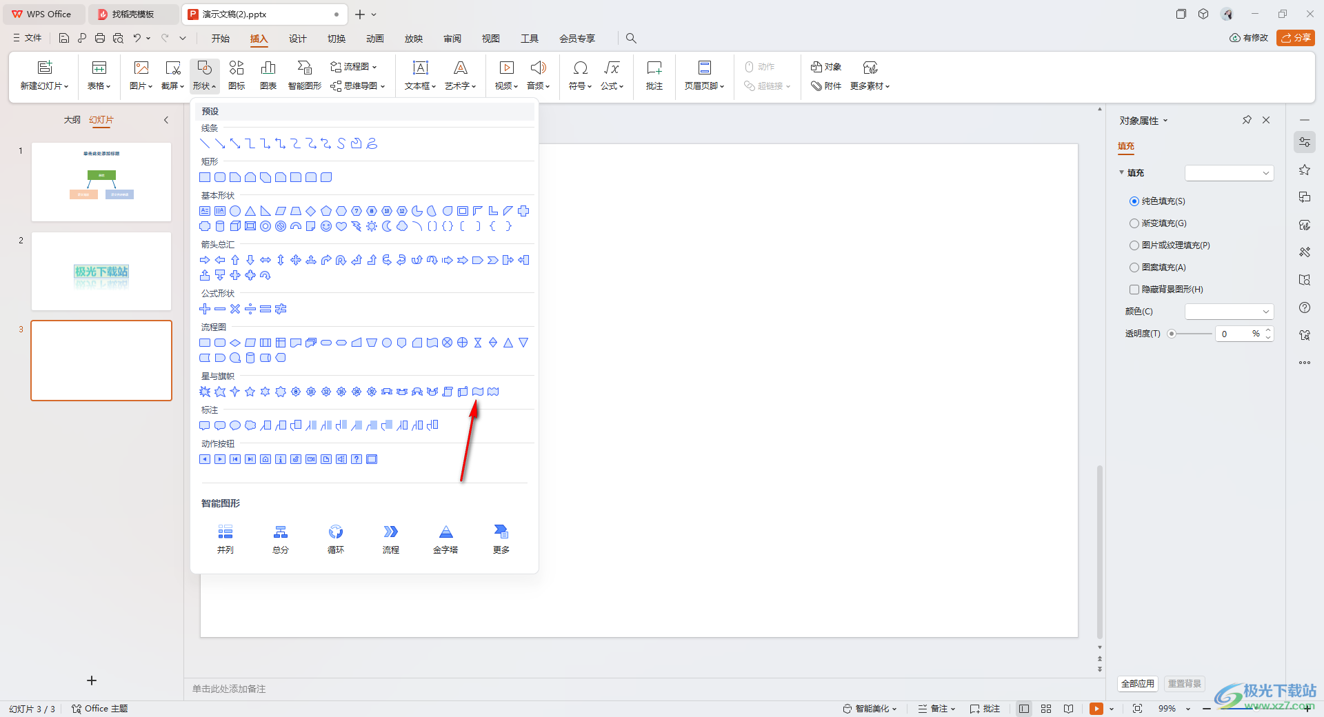Check 隐藏背景图形(H) checkbox
This screenshot has width=1324, height=717.
pyautogui.click(x=1134, y=290)
